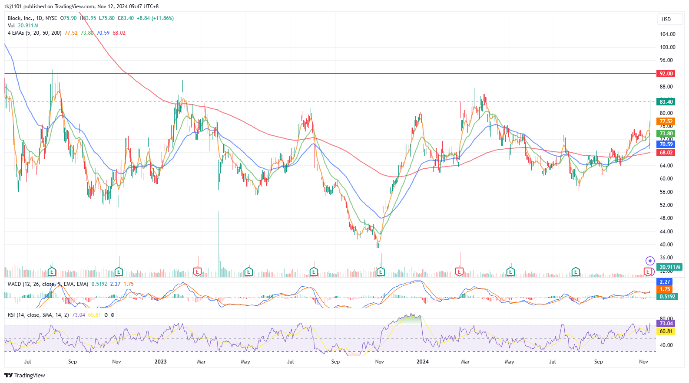Open the red earnings marker at November 2024
This screenshot has height=383, width=689.
648,272
